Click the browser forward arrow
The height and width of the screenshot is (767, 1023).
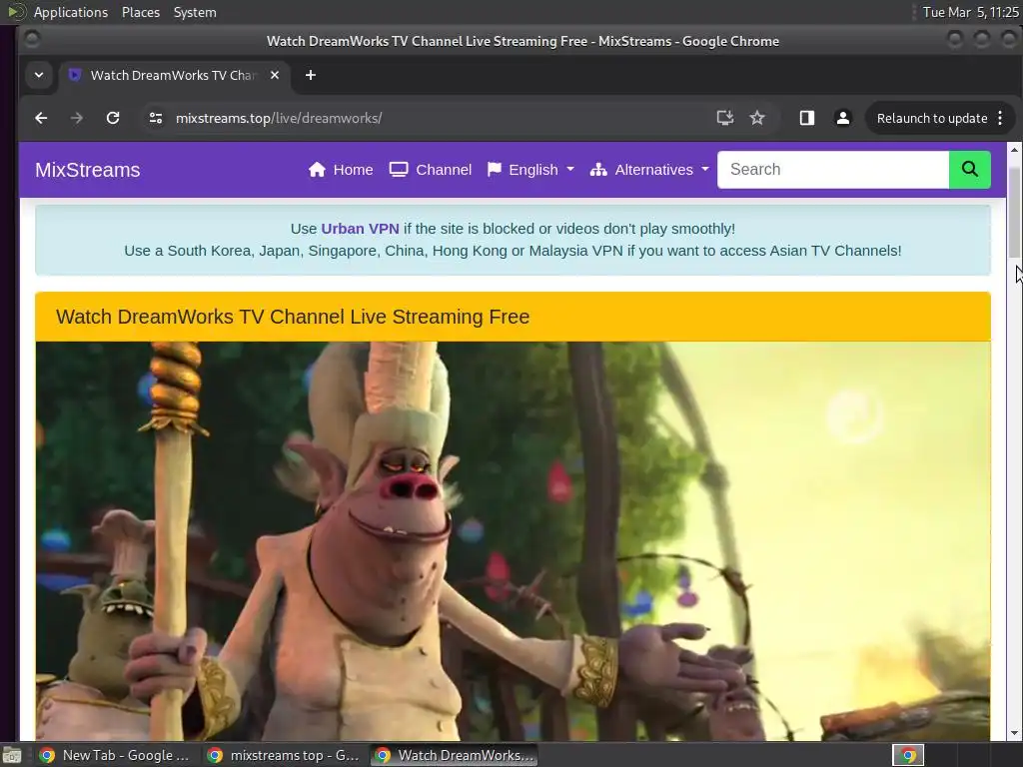click(76, 118)
